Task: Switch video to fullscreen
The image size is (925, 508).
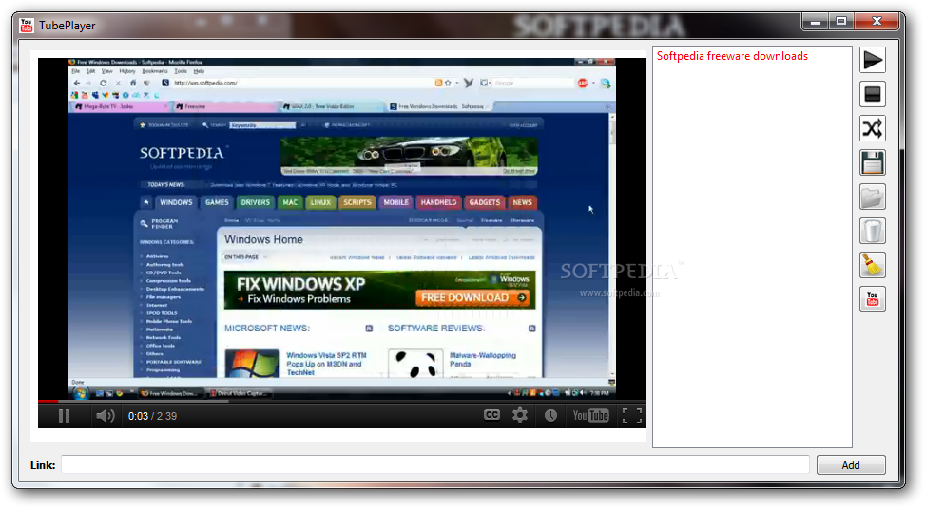Action: (632, 416)
